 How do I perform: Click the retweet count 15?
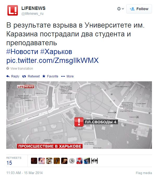click(9, 163)
